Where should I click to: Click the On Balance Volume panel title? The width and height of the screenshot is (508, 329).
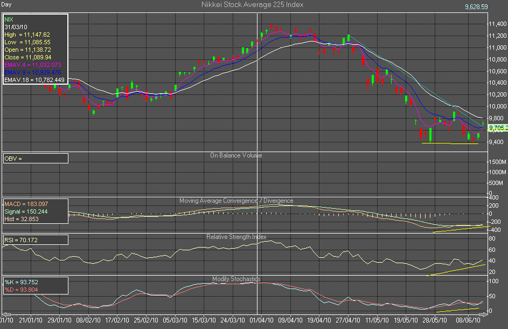[236, 155]
